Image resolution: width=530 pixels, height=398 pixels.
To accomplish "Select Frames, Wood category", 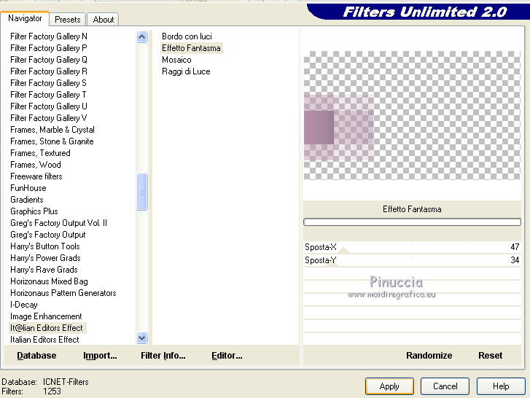I will point(36,165).
